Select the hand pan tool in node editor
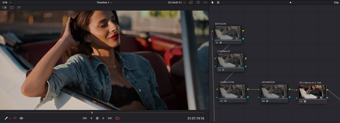Viewport: 340px width, 123px height. tap(218, 2)
